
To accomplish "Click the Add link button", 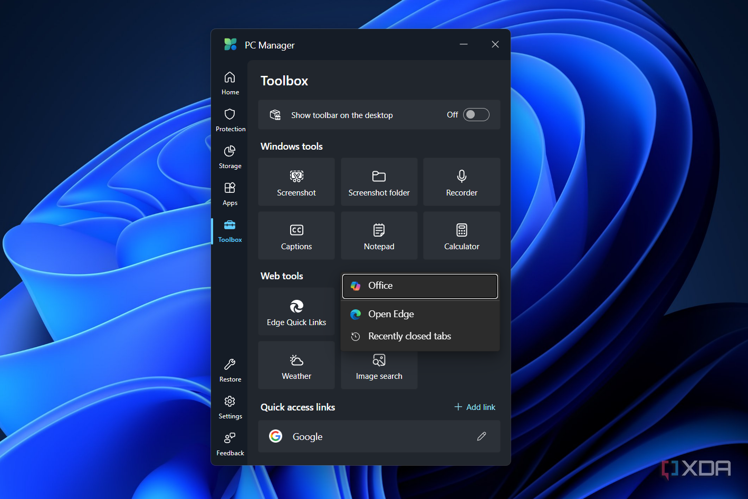I will tap(475, 407).
